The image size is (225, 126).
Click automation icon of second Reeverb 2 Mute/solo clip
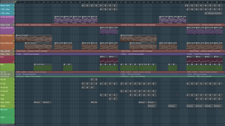[121, 76]
